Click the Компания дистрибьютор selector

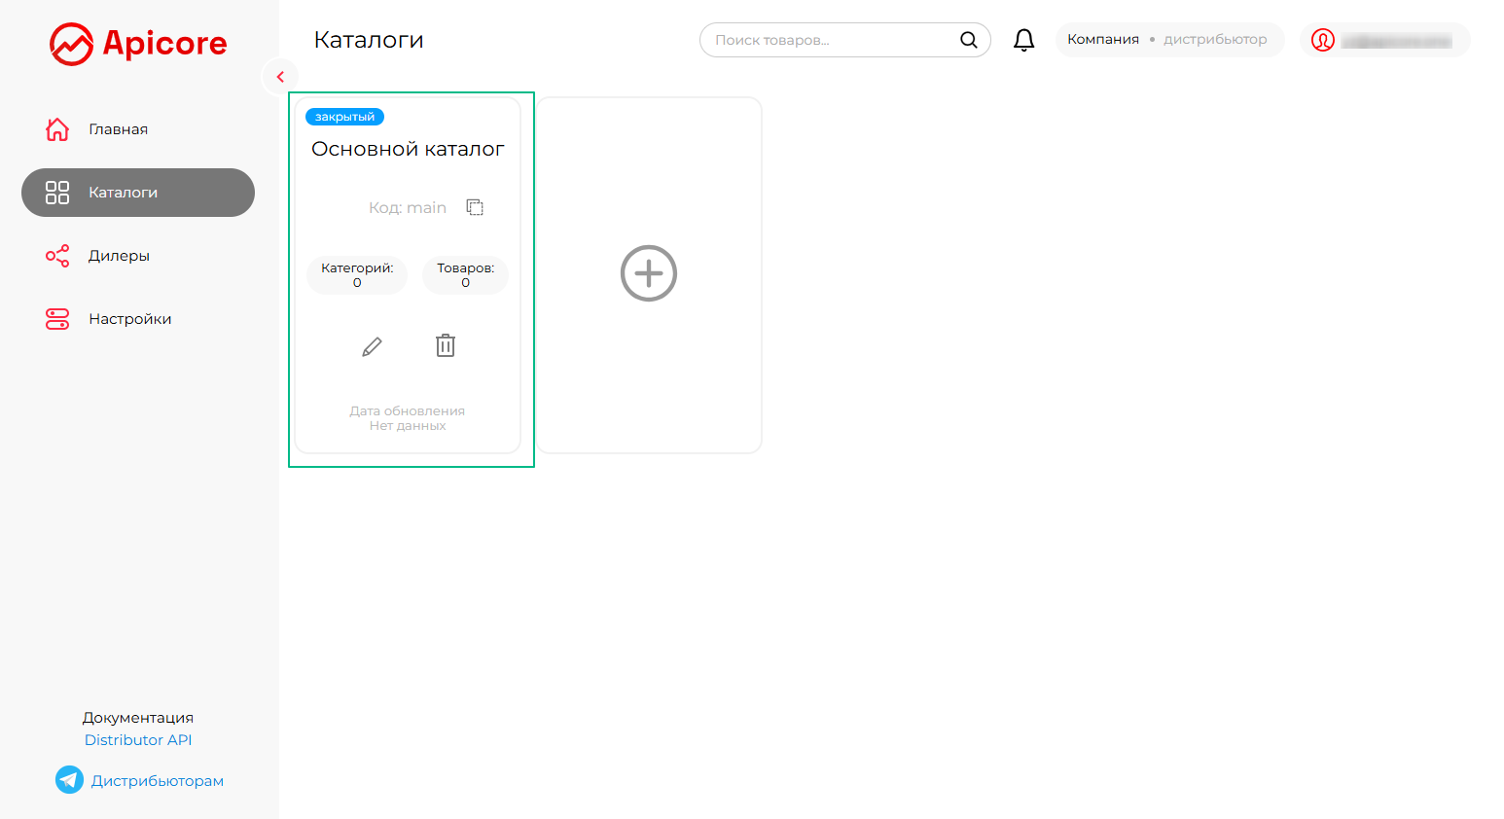click(1169, 40)
